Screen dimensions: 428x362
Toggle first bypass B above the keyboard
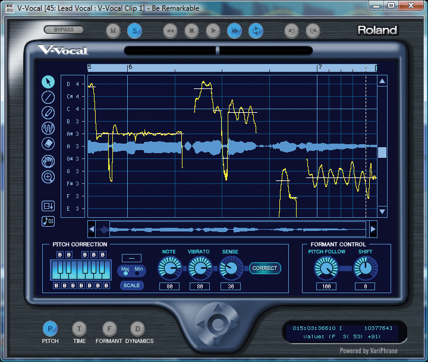tap(60, 255)
